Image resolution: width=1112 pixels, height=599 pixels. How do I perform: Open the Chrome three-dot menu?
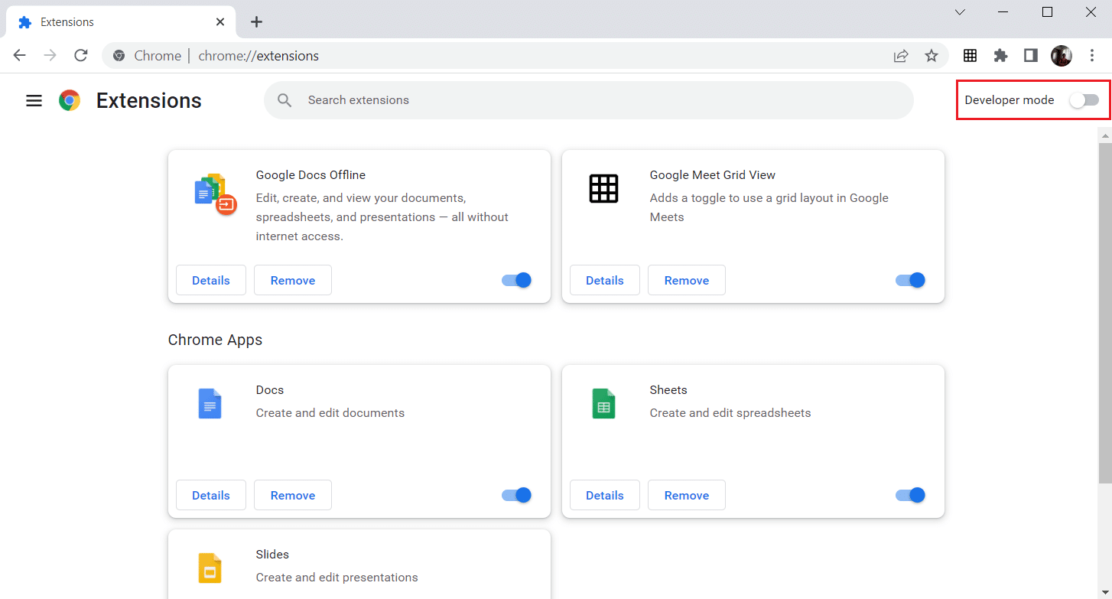point(1092,55)
